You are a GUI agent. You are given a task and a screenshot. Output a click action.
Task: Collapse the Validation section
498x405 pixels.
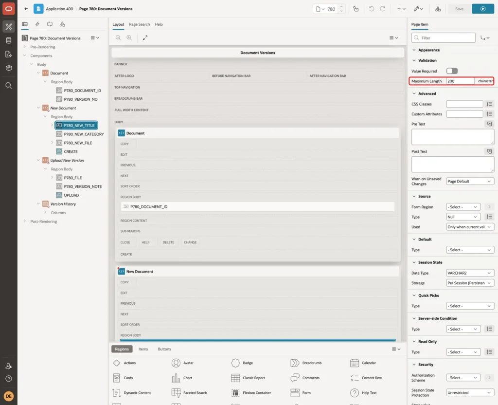tap(414, 60)
